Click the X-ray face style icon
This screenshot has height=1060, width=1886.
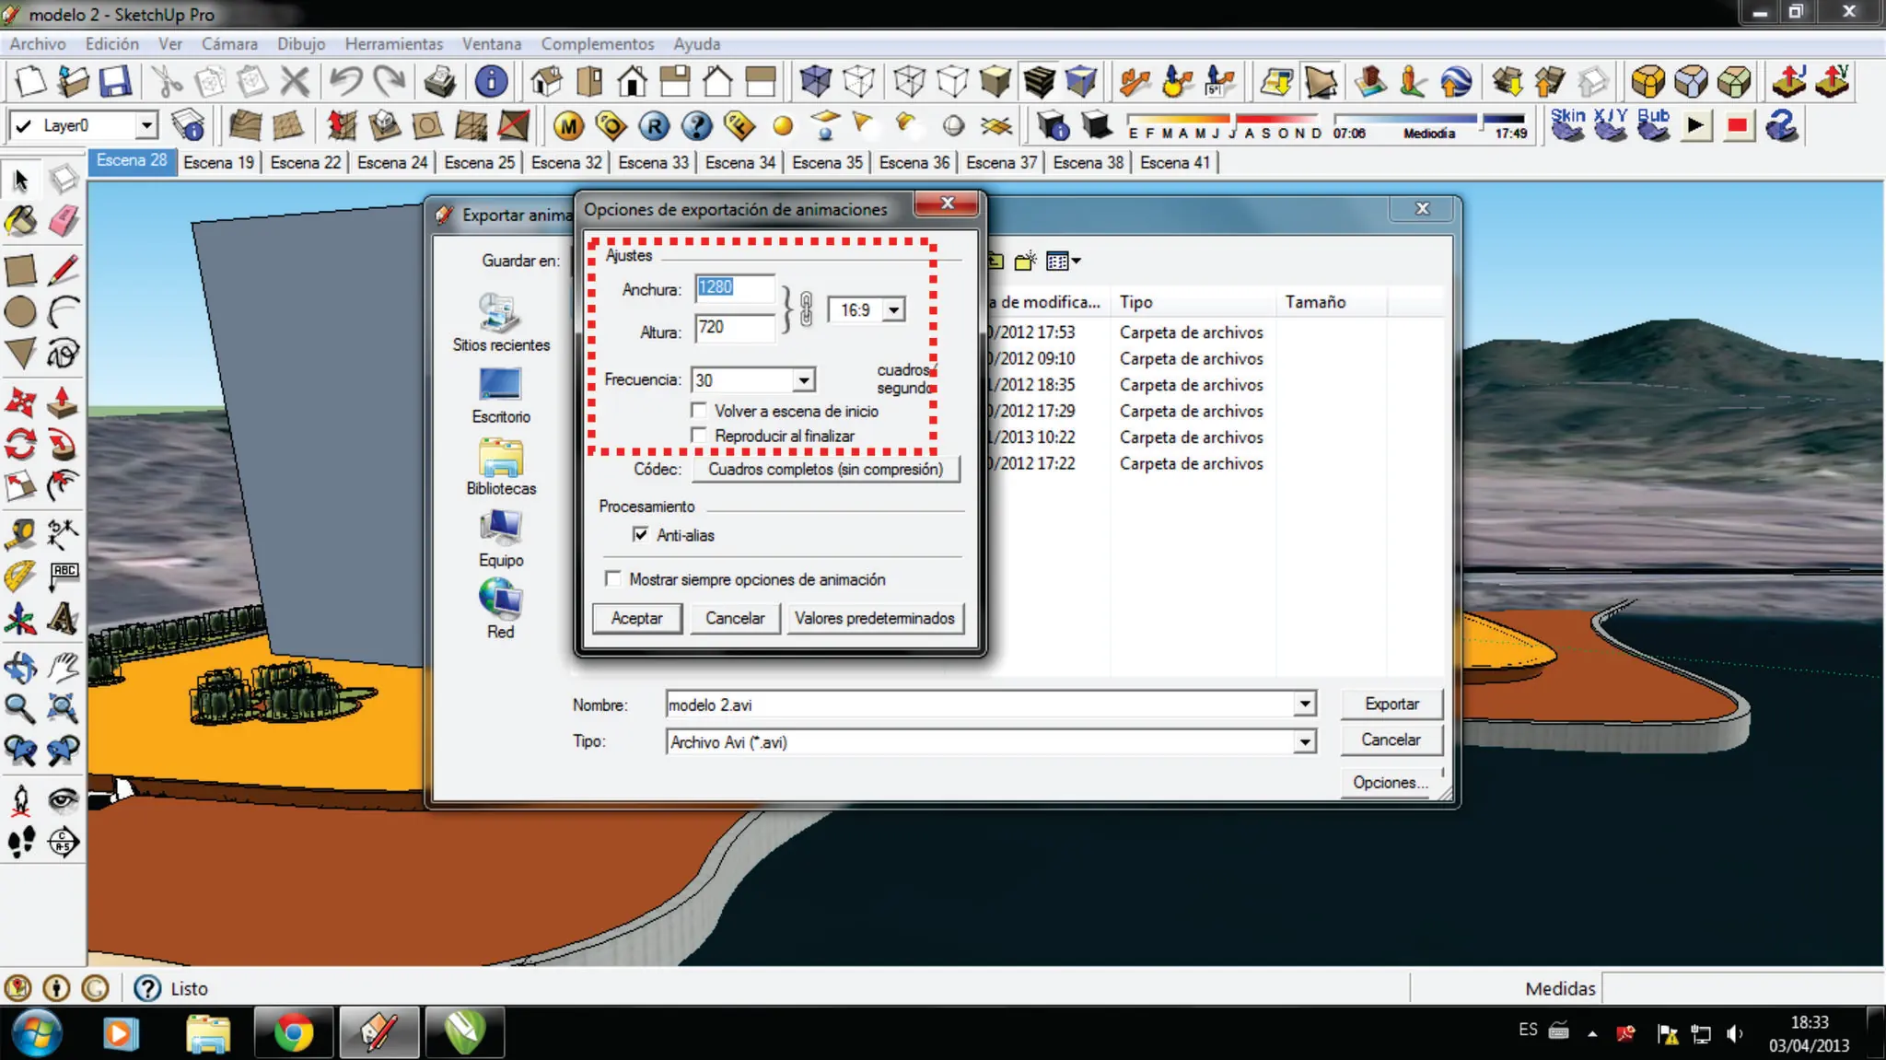click(816, 82)
